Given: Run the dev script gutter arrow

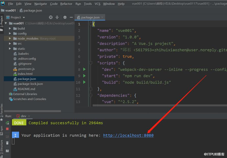Looking at the screenshot, I should 84,69.
